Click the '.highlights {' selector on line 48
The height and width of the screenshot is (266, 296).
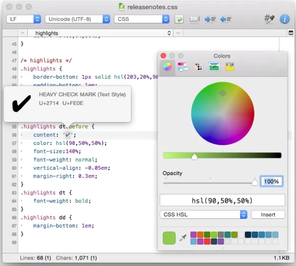tap(42, 69)
